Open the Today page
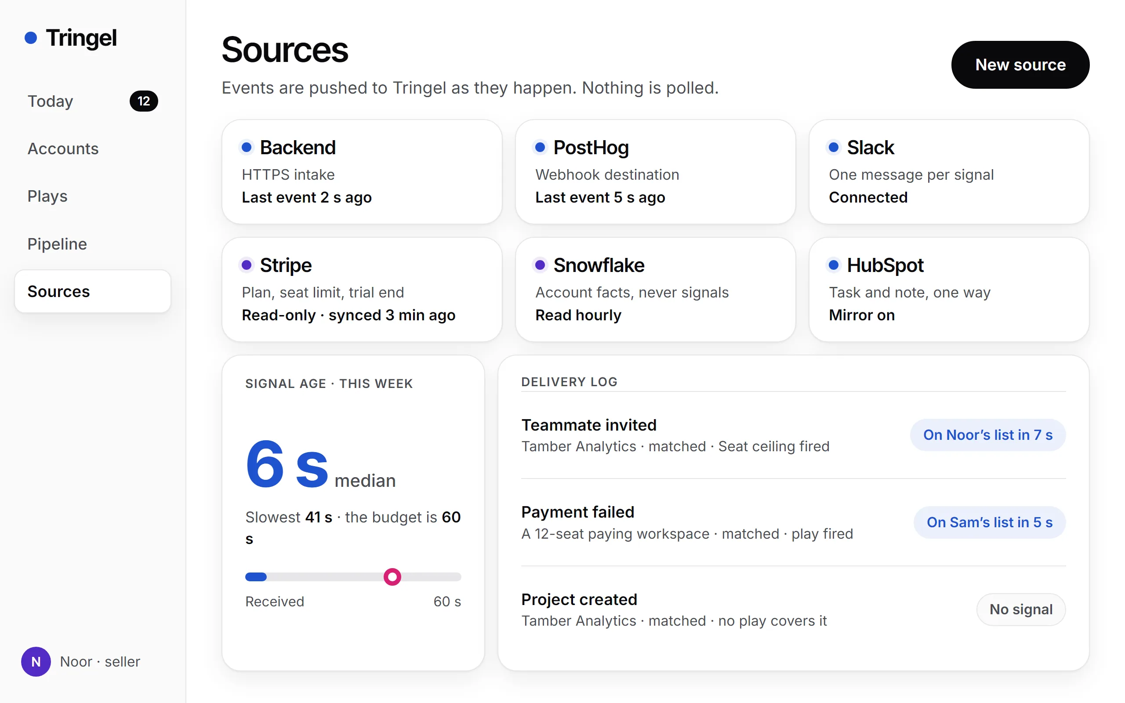The image size is (1125, 703). pos(93,101)
